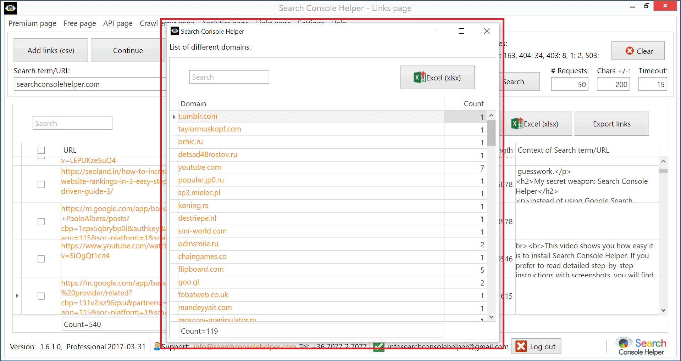Toggle the URL header select-all checkbox
681x361 pixels.
pyautogui.click(x=41, y=150)
